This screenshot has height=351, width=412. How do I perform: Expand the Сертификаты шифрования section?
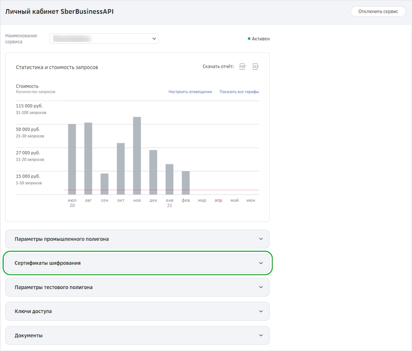(x=138, y=263)
